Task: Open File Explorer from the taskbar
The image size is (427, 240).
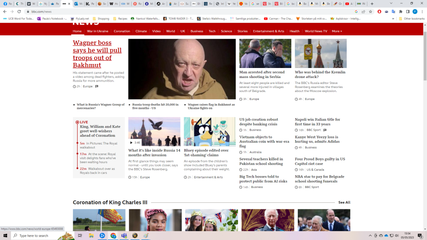Action: coord(91,236)
